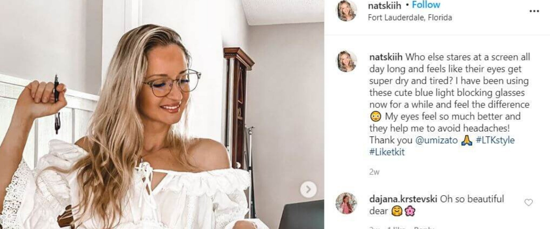Open dajana.krstevski's profile picture
Screen dimensions: 550x229
[346, 203]
